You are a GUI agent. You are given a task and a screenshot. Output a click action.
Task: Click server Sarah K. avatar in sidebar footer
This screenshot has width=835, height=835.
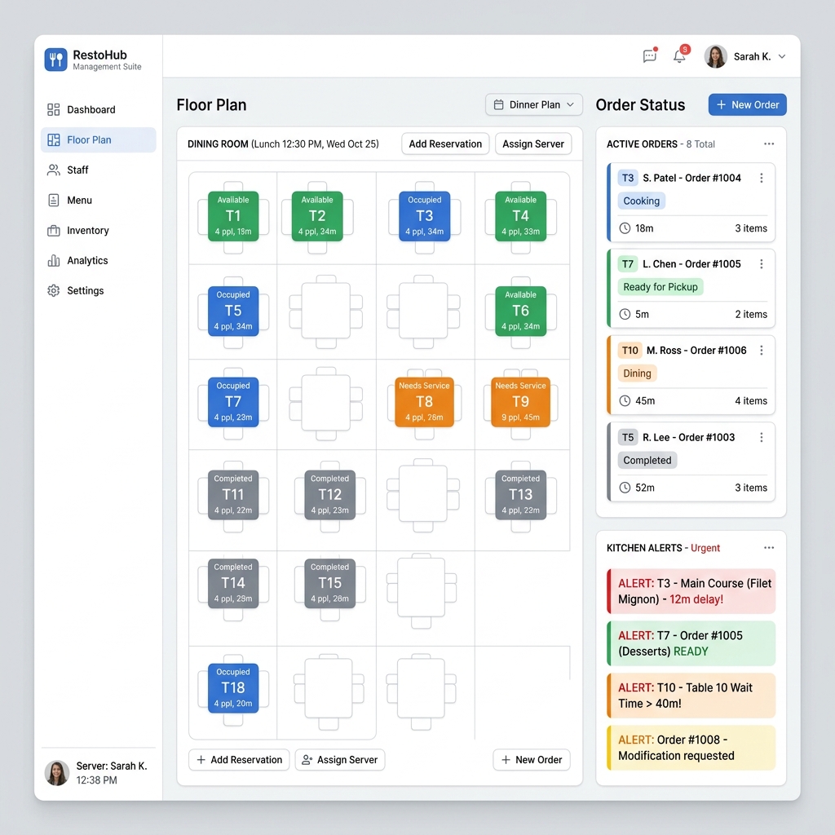(x=57, y=773)
